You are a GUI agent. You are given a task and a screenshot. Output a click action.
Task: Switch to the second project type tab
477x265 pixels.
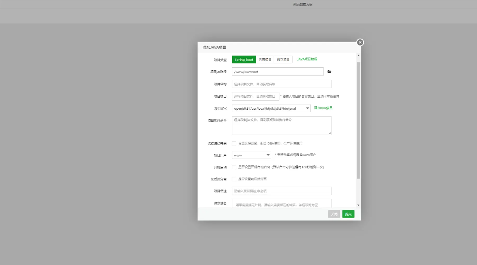pos(265,59)
